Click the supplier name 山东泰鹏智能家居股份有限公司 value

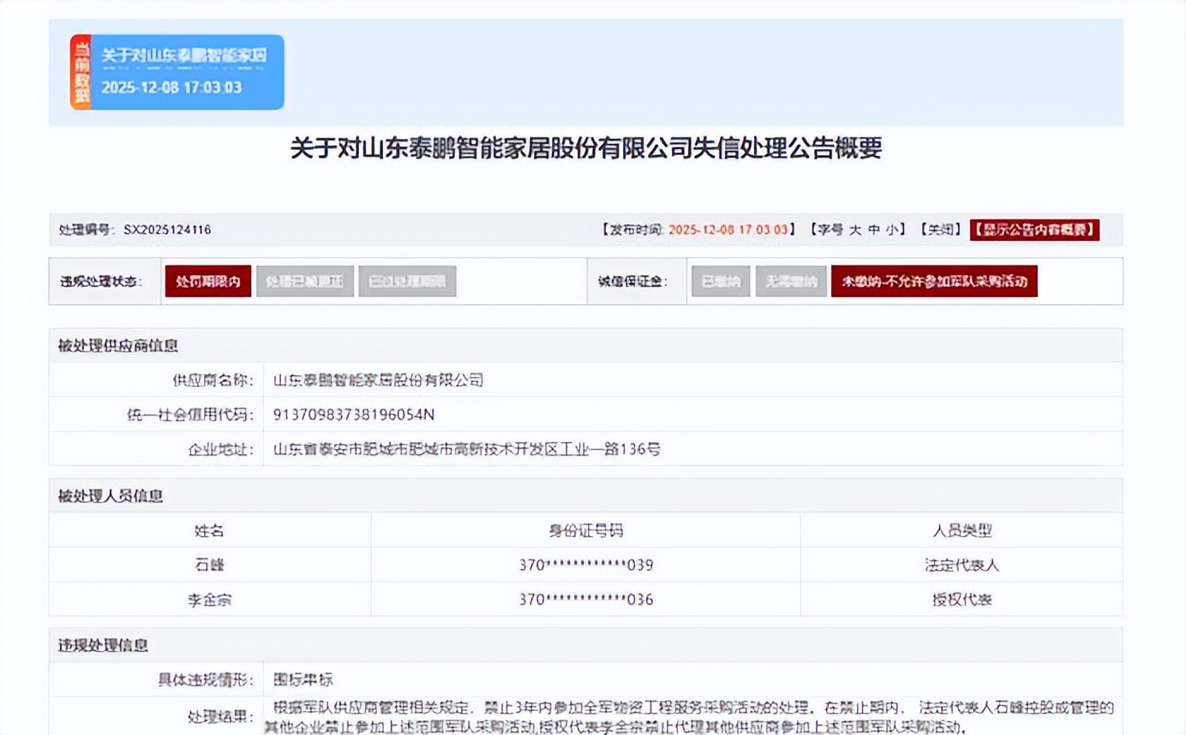click(378, 379)
